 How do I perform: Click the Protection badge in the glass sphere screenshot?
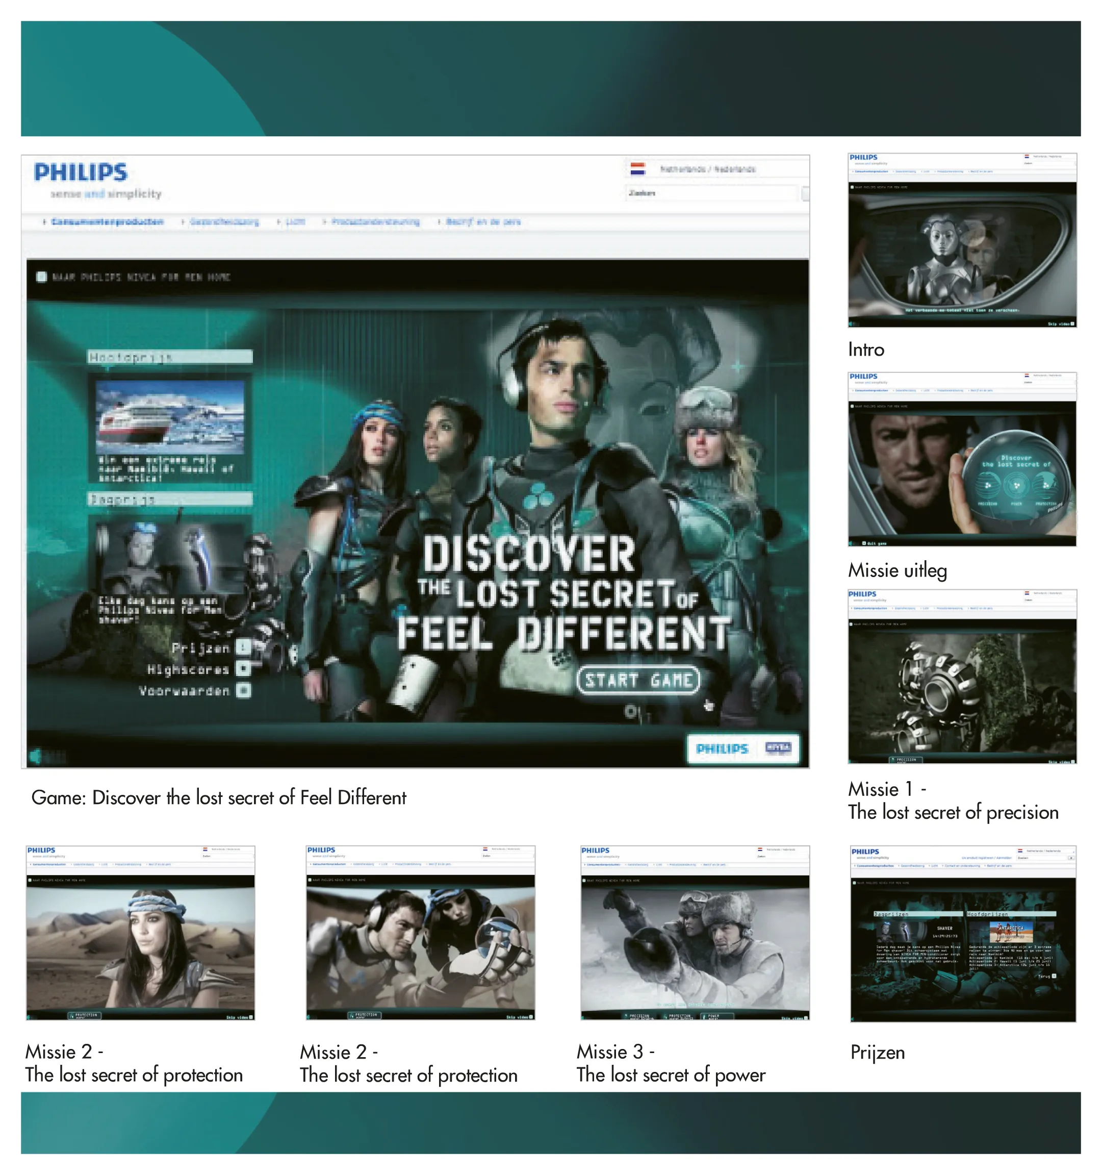365,1015
